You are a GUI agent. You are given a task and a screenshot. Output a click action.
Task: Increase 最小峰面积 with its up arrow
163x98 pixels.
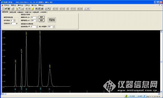54,26
